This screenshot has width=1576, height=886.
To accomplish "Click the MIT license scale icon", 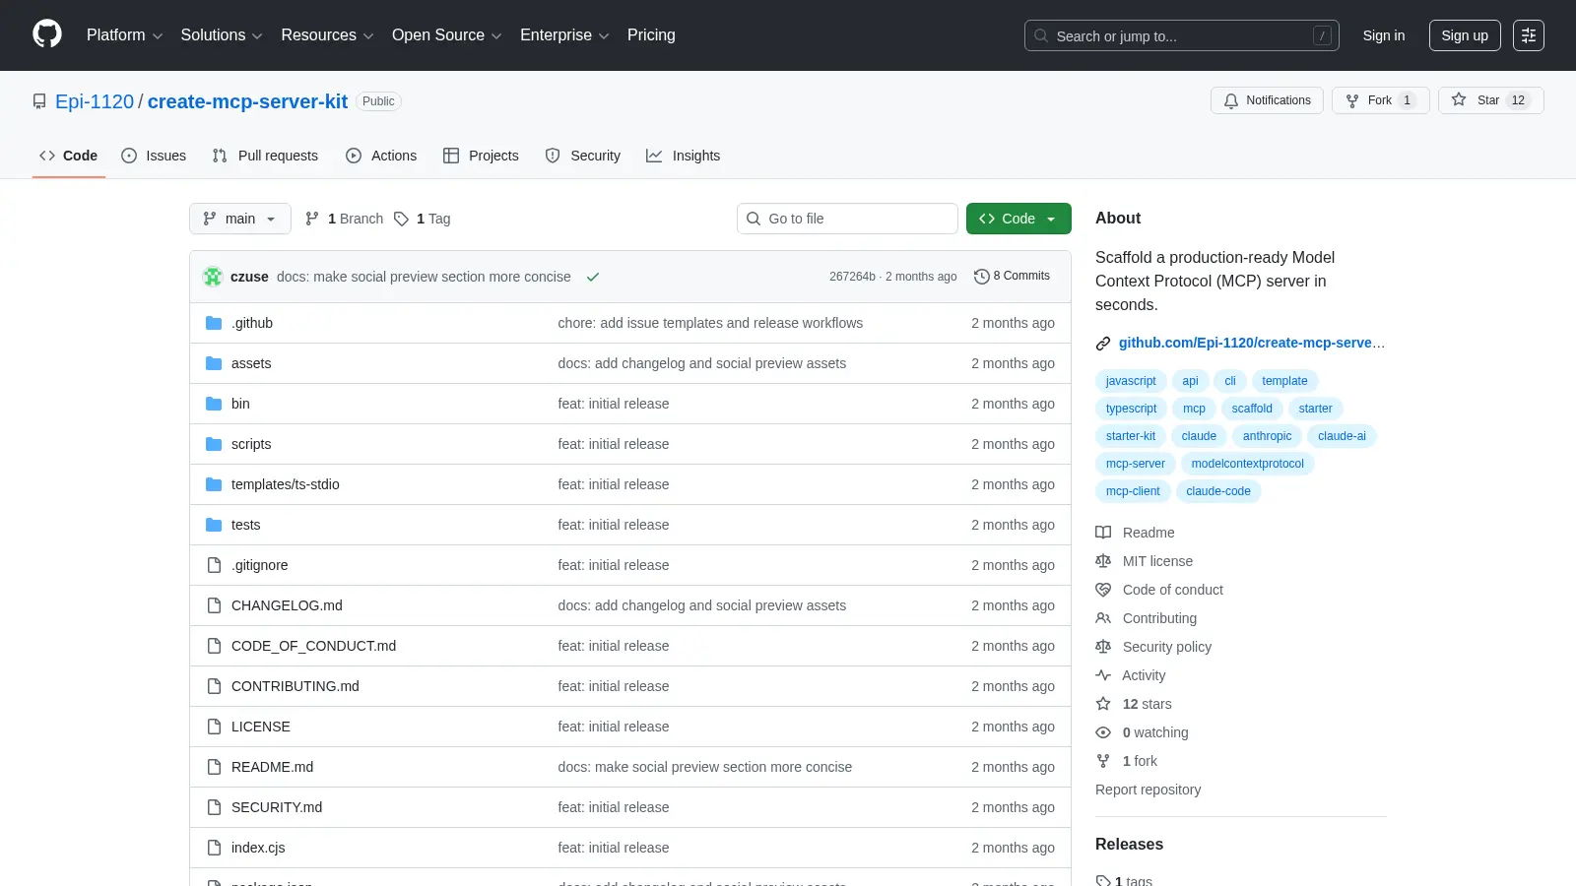I will click(x=1103, y=561).
